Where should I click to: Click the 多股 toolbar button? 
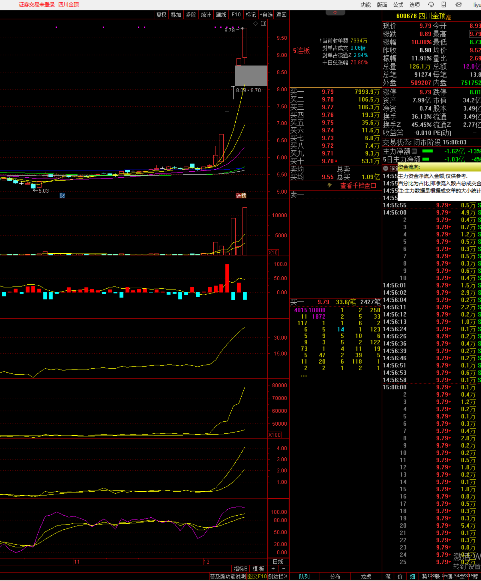[x=191, y=15]
